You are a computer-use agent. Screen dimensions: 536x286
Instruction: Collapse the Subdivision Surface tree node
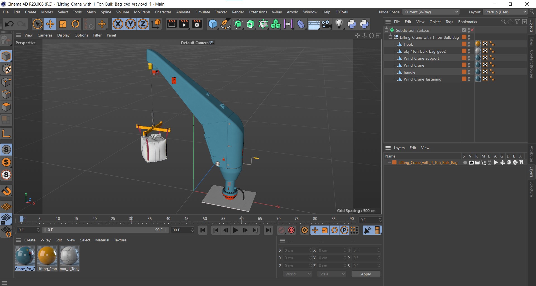(x=386, y=30)
